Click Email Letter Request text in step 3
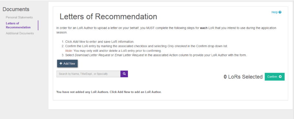 pos(129,55)
